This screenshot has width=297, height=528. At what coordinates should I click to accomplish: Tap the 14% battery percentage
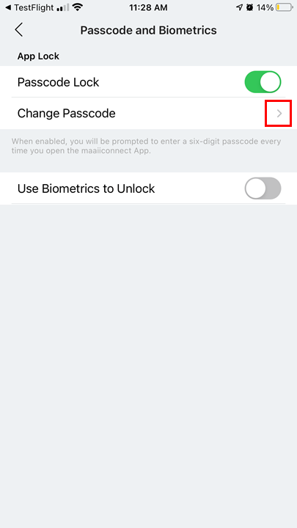pos(265,7)
